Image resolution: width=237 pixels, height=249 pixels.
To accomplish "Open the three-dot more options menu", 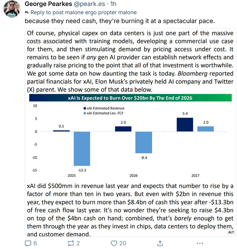I will pyautogui.click(x=199, y=243).
